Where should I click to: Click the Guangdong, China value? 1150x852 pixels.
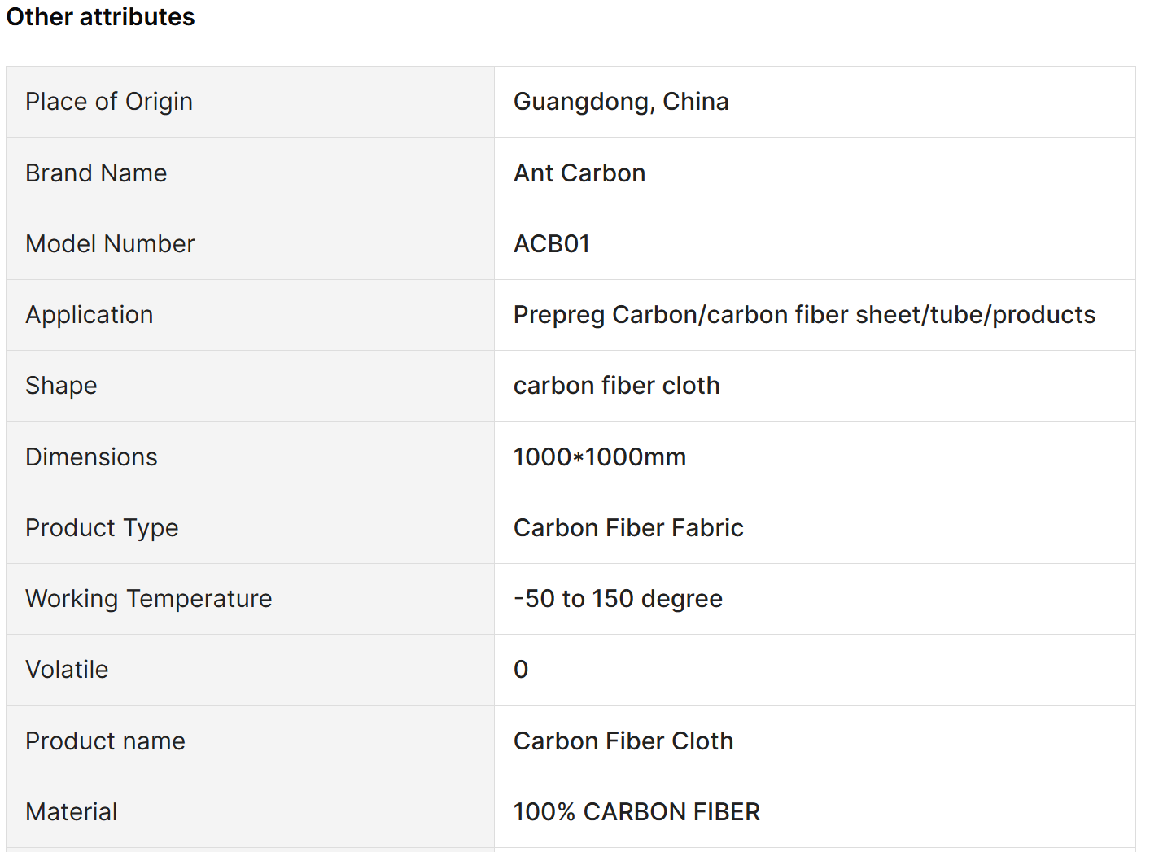(621, 102)
